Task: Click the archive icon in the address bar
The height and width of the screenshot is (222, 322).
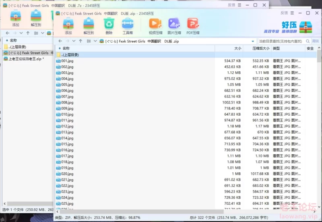Action: pos(102,41)
